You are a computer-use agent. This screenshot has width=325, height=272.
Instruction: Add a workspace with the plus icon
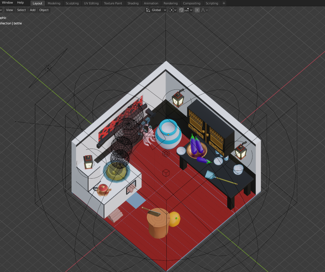click(x=224, y=3)
